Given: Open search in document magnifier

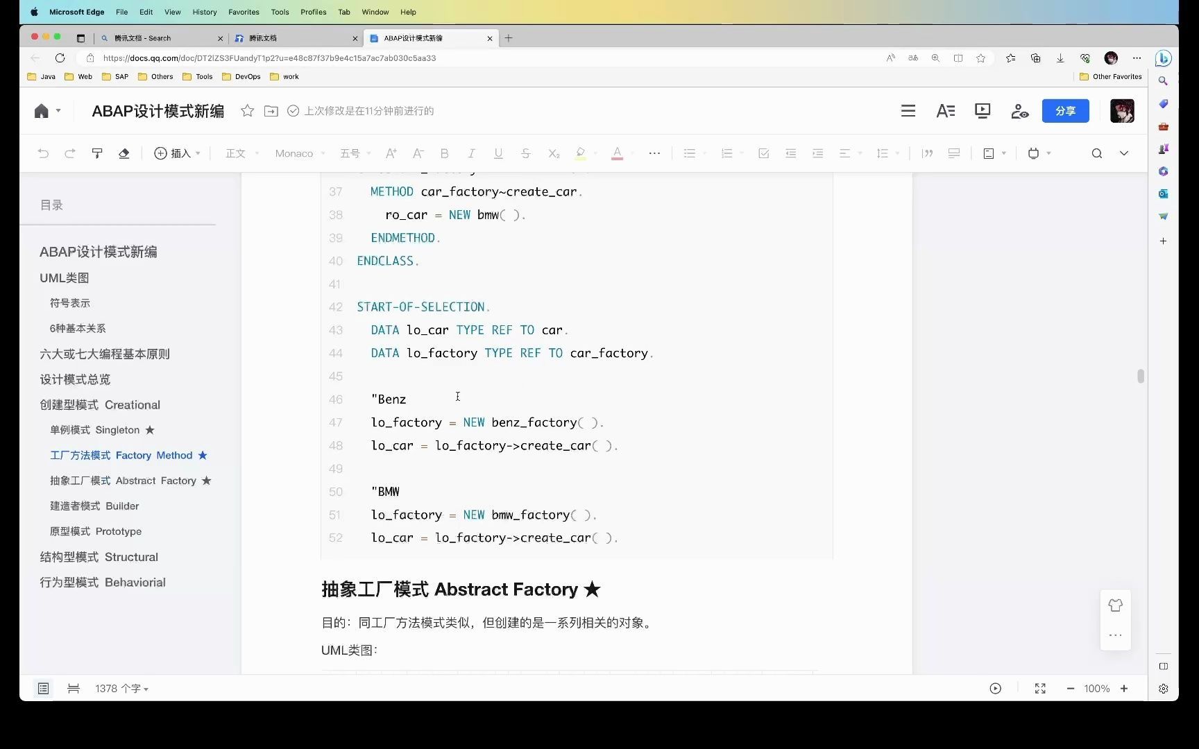Looking at the screenshot, I should click(x=1096, y=153).
